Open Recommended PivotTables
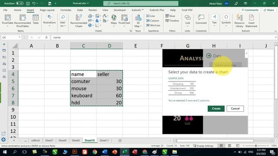278x156 pixels. 23,21
